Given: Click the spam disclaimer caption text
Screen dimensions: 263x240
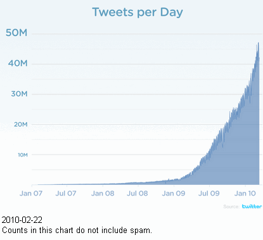Looking at the screenshot, I should pyautogui.click(x=77, y=230).
